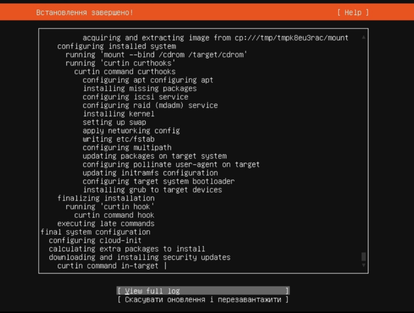Viewport: 414px width, 313px height.
Task: Click line 'installing kernel'
Action: click(118, 113)
